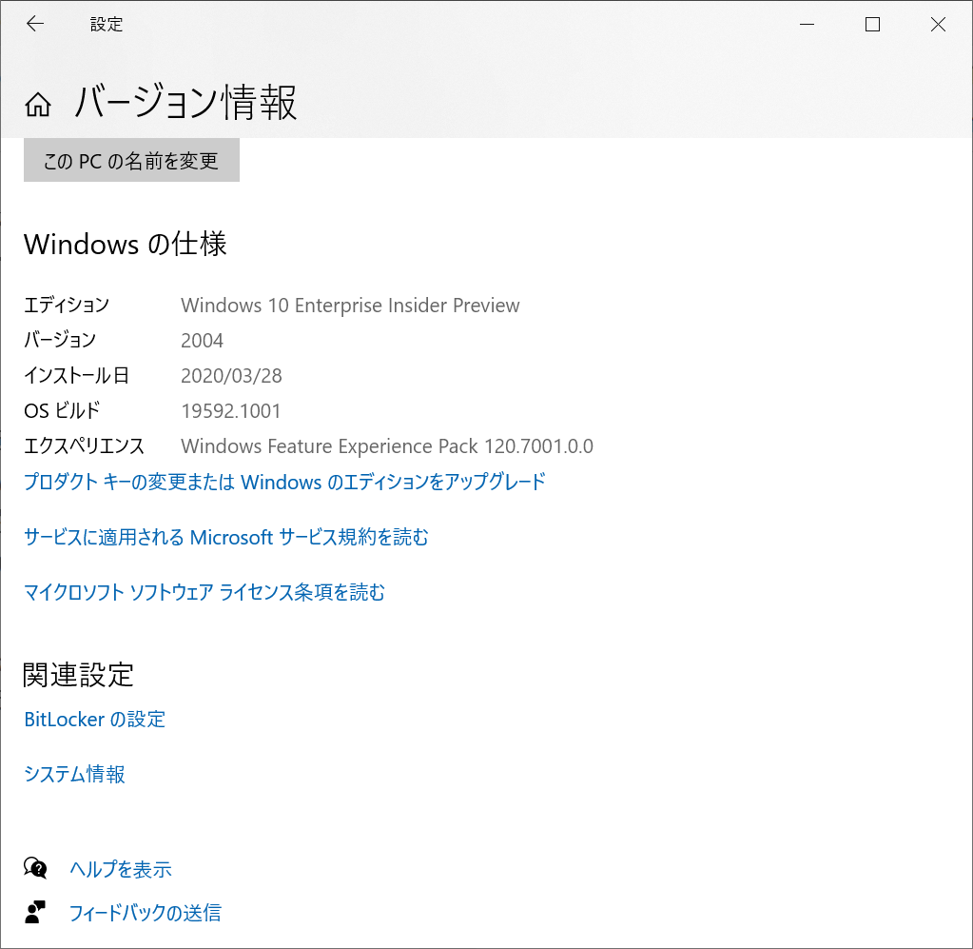The width and height of the screenshot is (973, 949).
Task: Close the Settings window
Action: 938,24
